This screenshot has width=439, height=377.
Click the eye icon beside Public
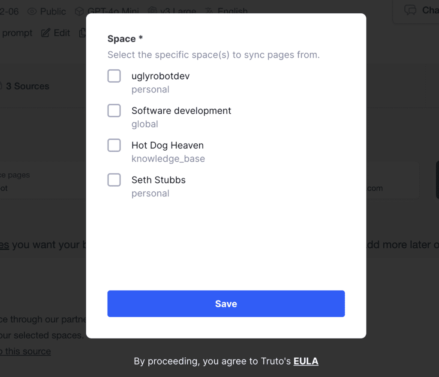(x=32, y=11)
